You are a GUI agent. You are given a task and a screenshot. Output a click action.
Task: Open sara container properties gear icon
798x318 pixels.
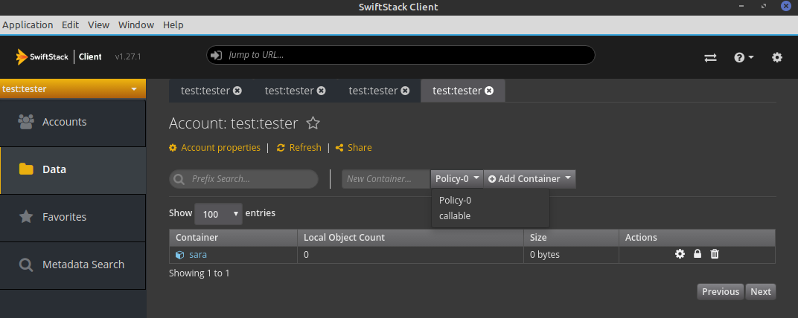[x=680, y=254]
